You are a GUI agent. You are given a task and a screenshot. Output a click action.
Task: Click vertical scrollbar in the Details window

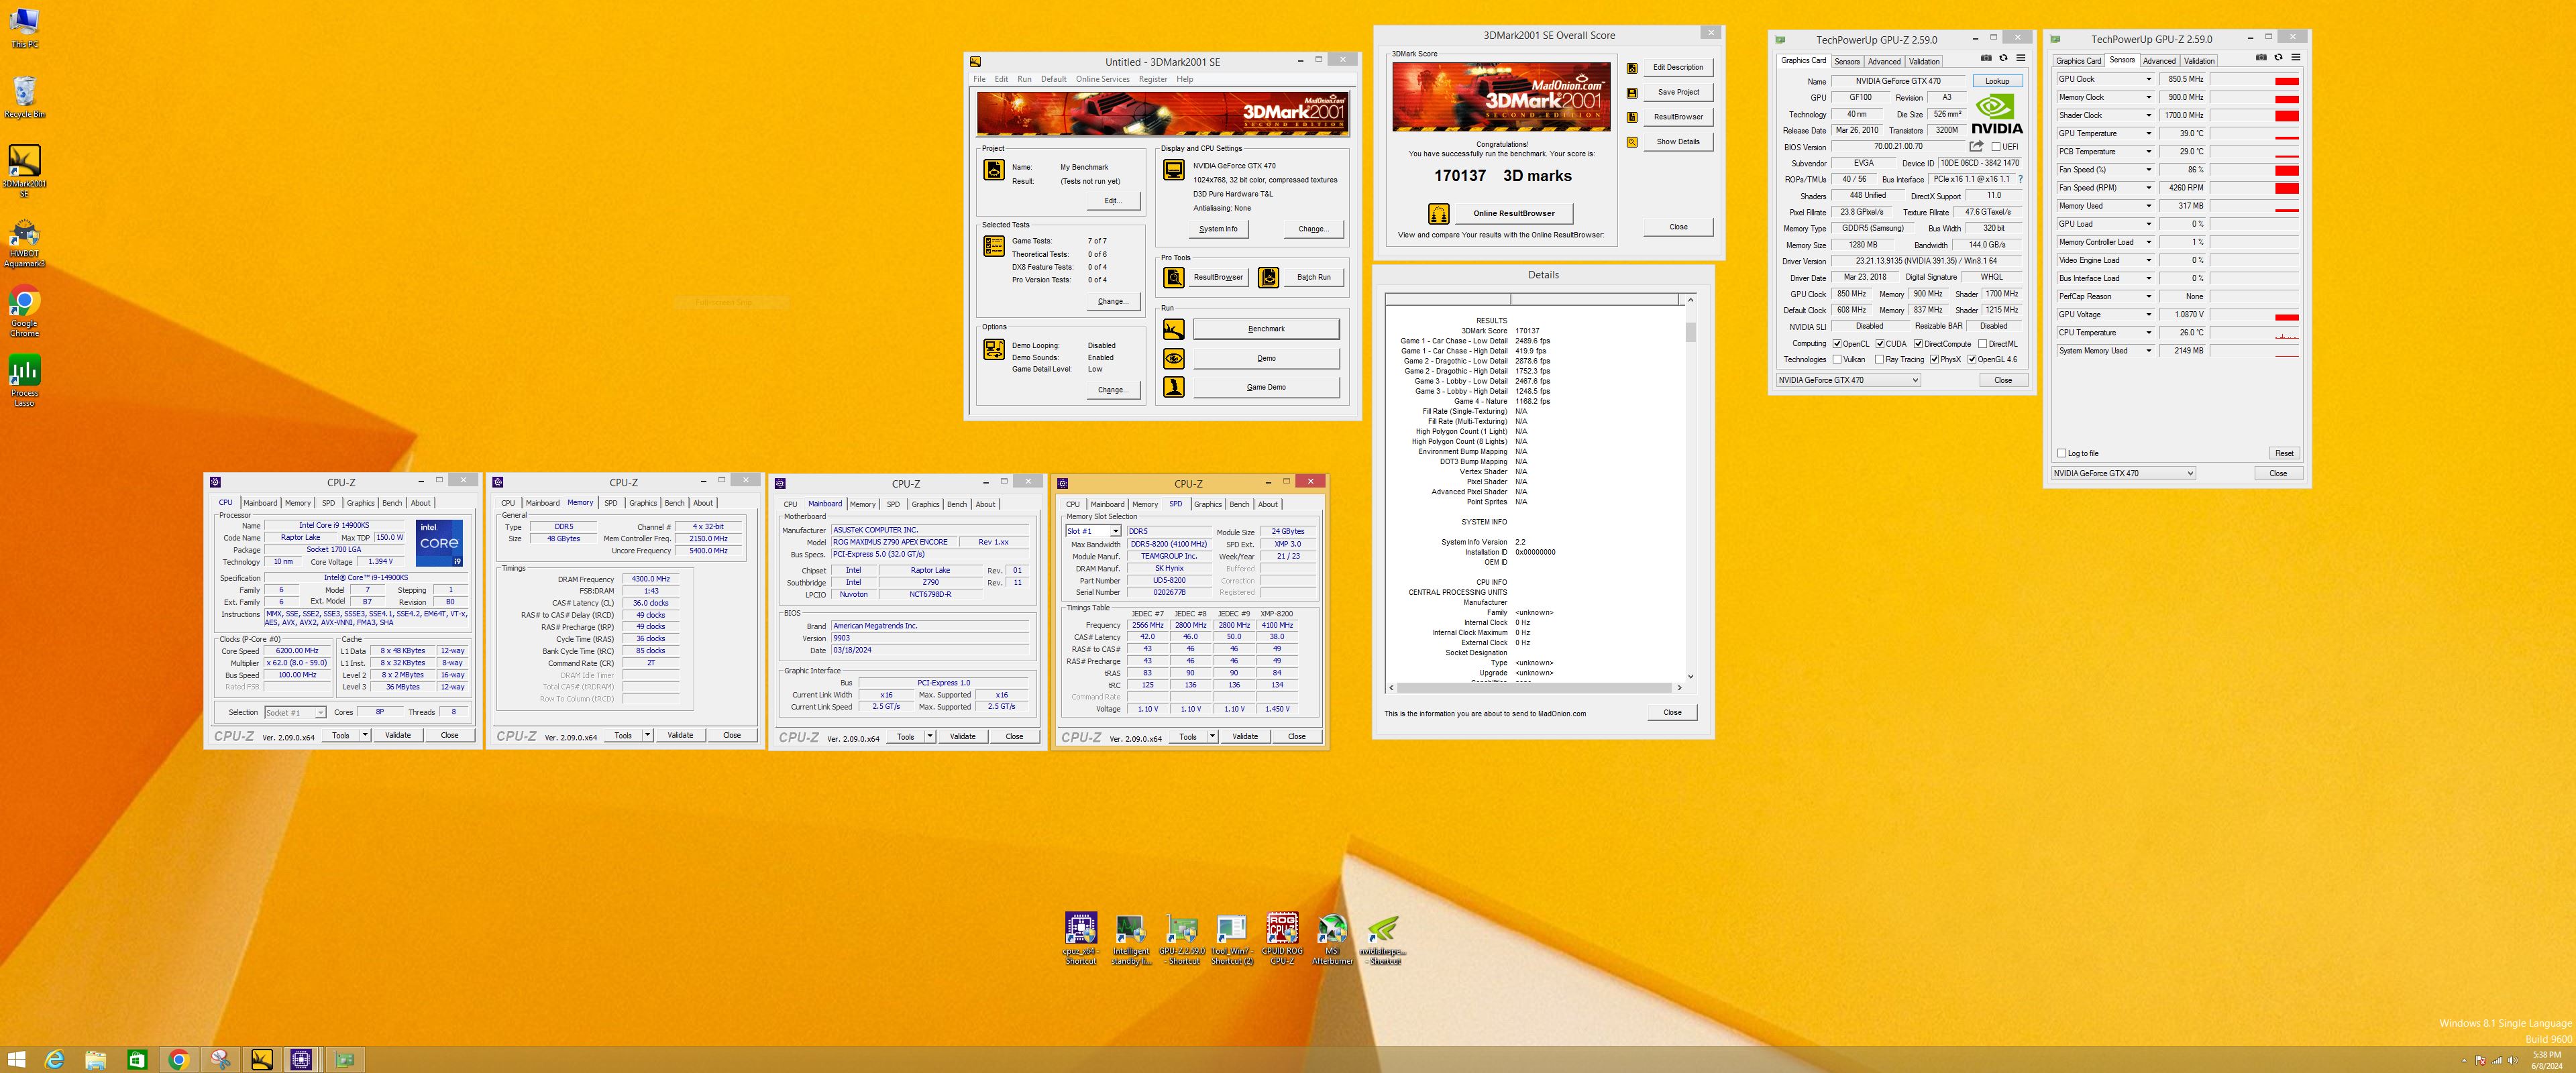pyautogui.click(x=1690, y=489)
